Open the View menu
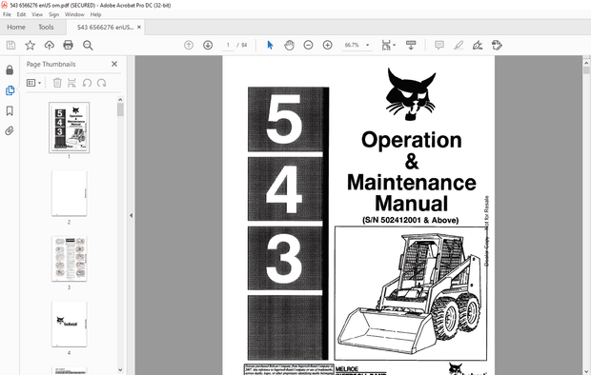This screenshot has height=375, width=591. (x=37, y=14)
